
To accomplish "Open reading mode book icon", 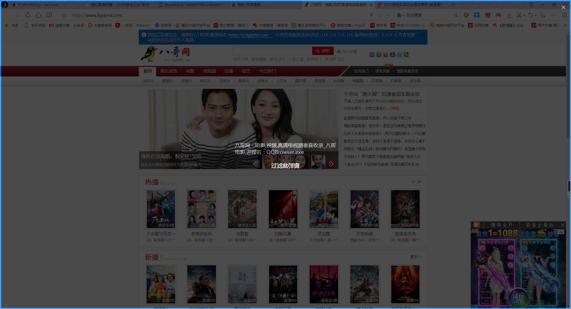I will pyautogui.click(x=49, y=15).
